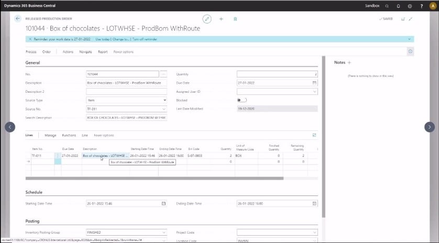
Task: Open help question mark icon
Action: [x=421, y=6]
